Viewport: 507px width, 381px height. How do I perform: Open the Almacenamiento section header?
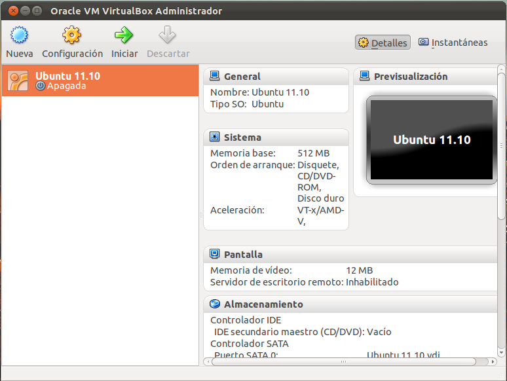click(x=350, y=304)
